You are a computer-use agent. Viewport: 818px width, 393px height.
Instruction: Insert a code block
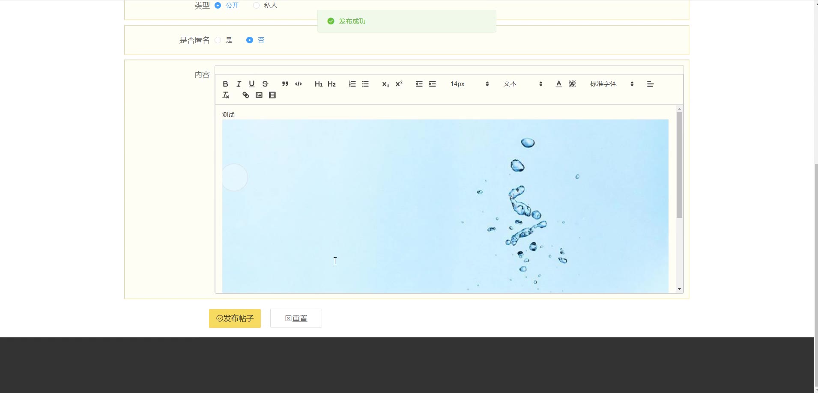[299, 84]
